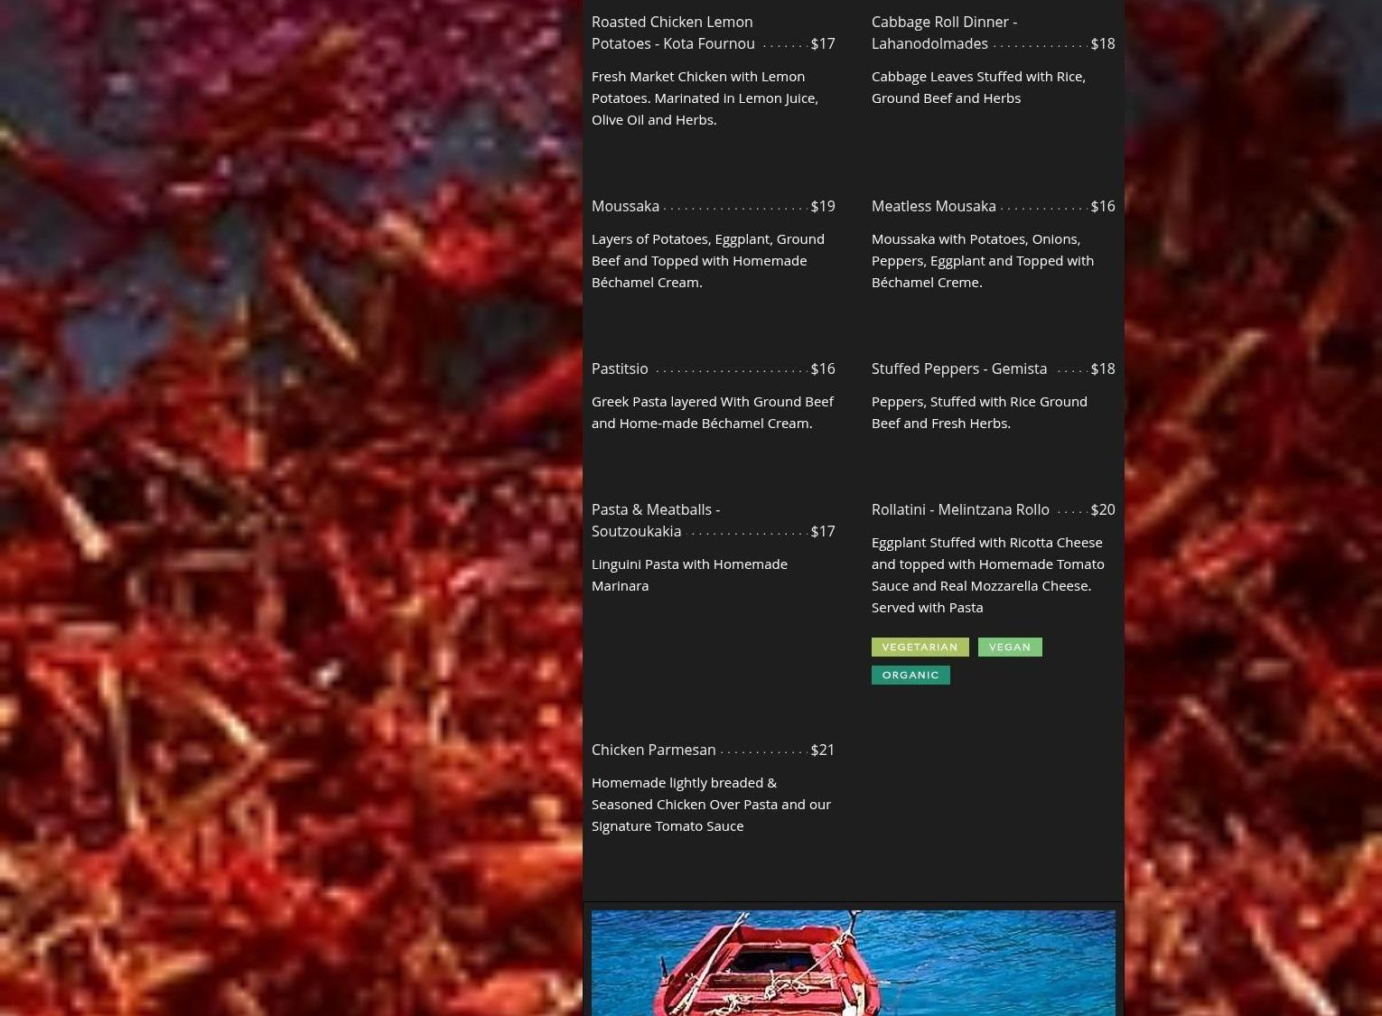Select the Organic tag badge

coord(910,675)
